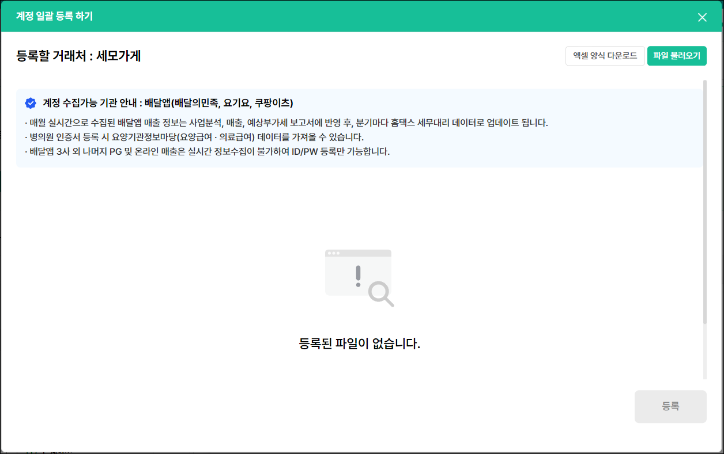The height and width of the screenshot is (454, 724).
Task: Click the blue verified checkmark badge icon
Action: tap(31, 103)
